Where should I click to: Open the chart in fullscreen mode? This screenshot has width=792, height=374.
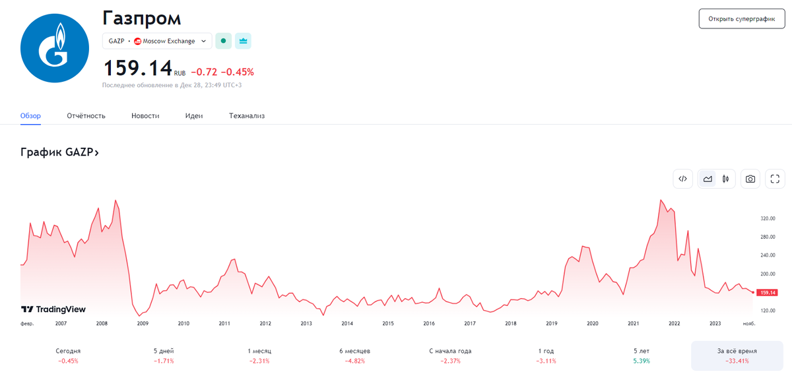click(x=775, y=179)
